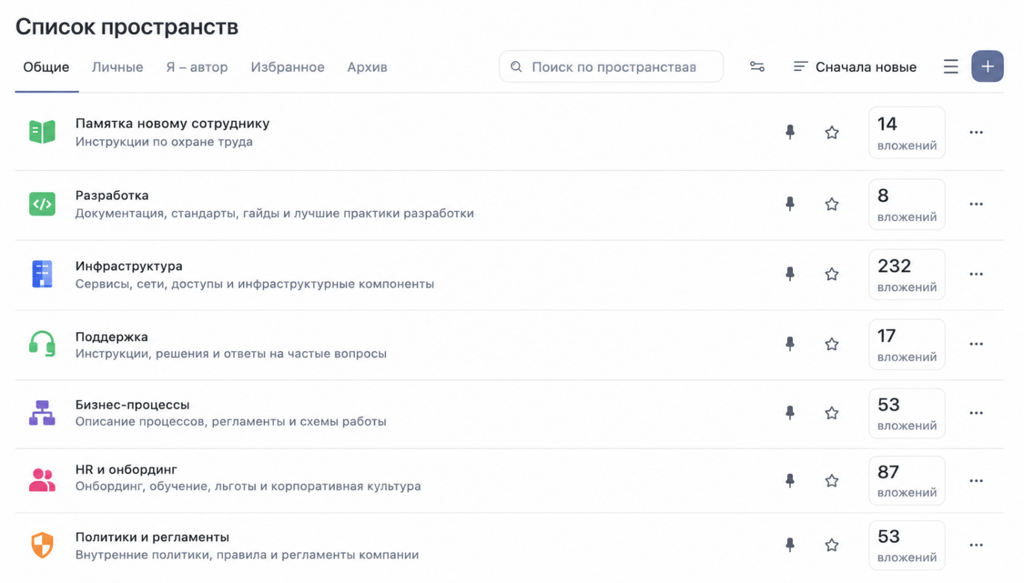1024x583 pixels.
Task: Unpin the 'Политики и регламенты' space
Action: coord(790,545)
